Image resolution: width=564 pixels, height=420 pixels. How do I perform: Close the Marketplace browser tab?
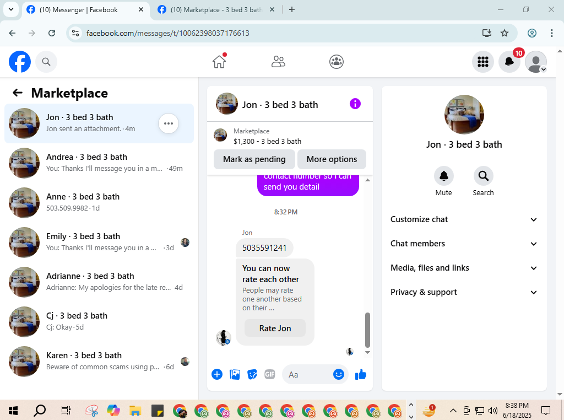[272, 10]
